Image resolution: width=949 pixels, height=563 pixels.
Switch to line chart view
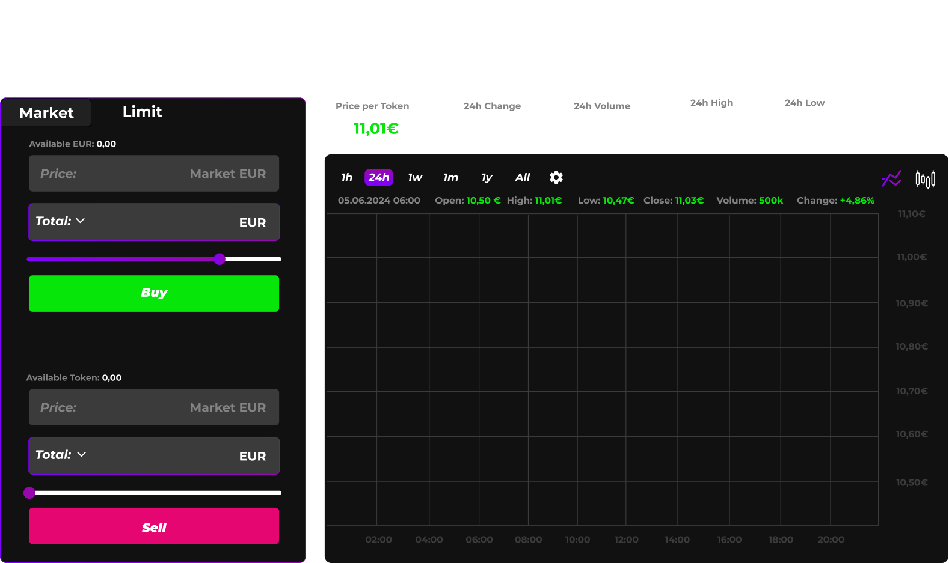click(891, 178)
